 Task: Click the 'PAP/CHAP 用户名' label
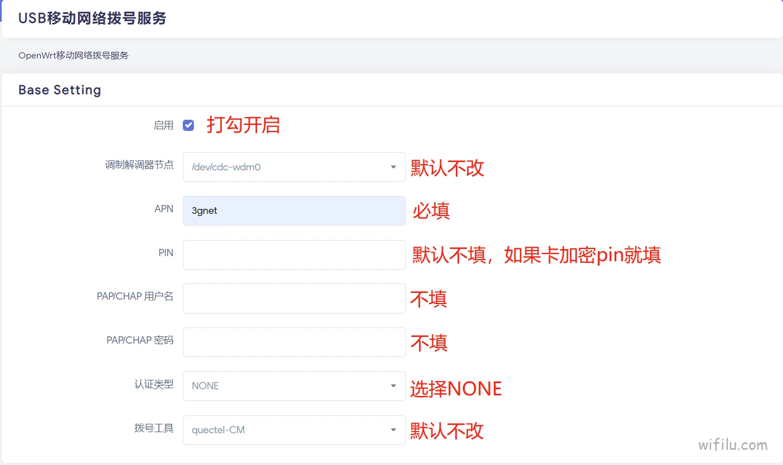(135, 296)
